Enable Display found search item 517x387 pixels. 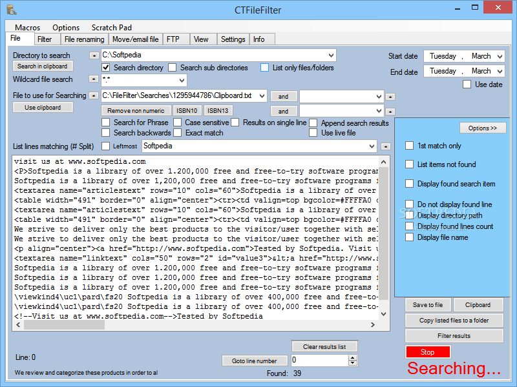(409, 184)
